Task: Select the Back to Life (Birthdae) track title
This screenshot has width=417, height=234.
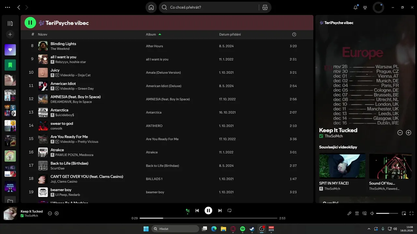Action: (69, 163)
